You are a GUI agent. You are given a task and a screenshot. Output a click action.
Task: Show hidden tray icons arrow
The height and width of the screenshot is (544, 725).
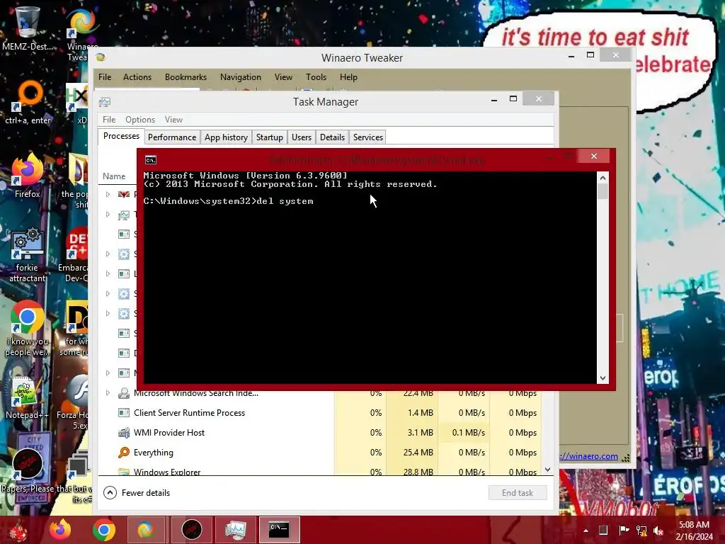(586, 531)
